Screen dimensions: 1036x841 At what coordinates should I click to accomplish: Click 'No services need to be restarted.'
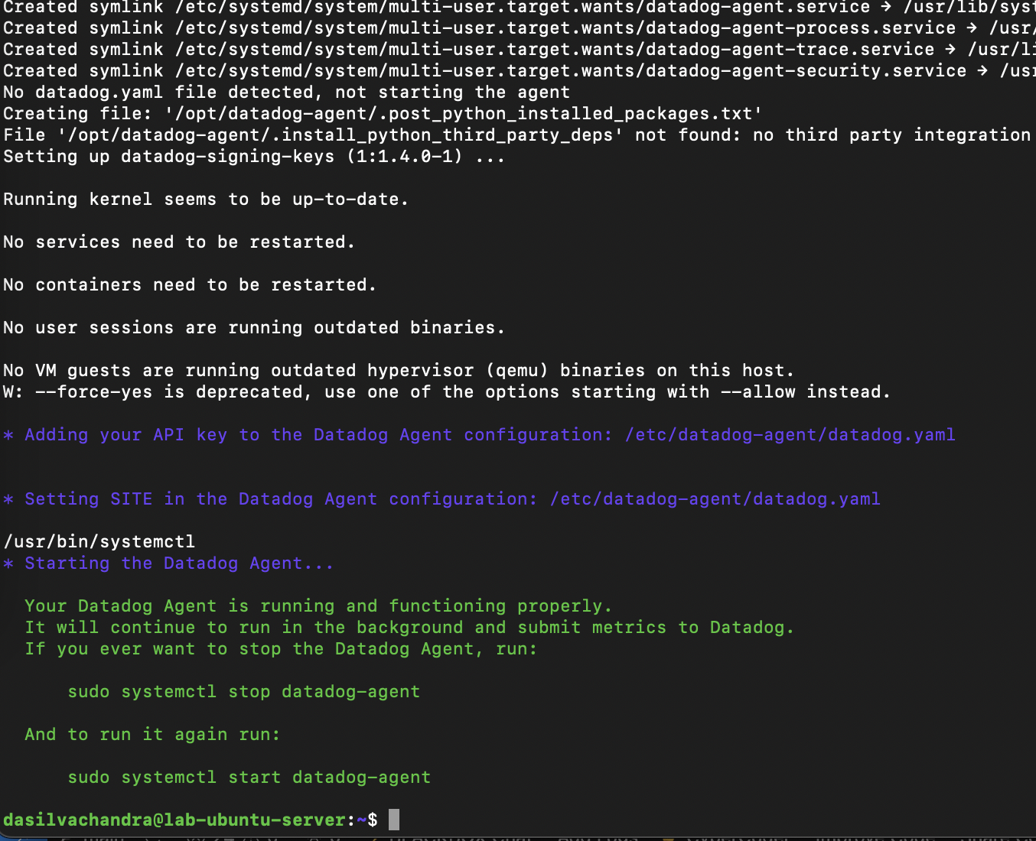point(179,242)
